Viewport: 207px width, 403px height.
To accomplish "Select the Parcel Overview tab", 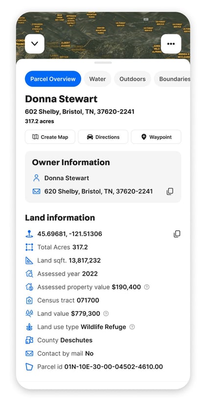I will tap(53, 79).
